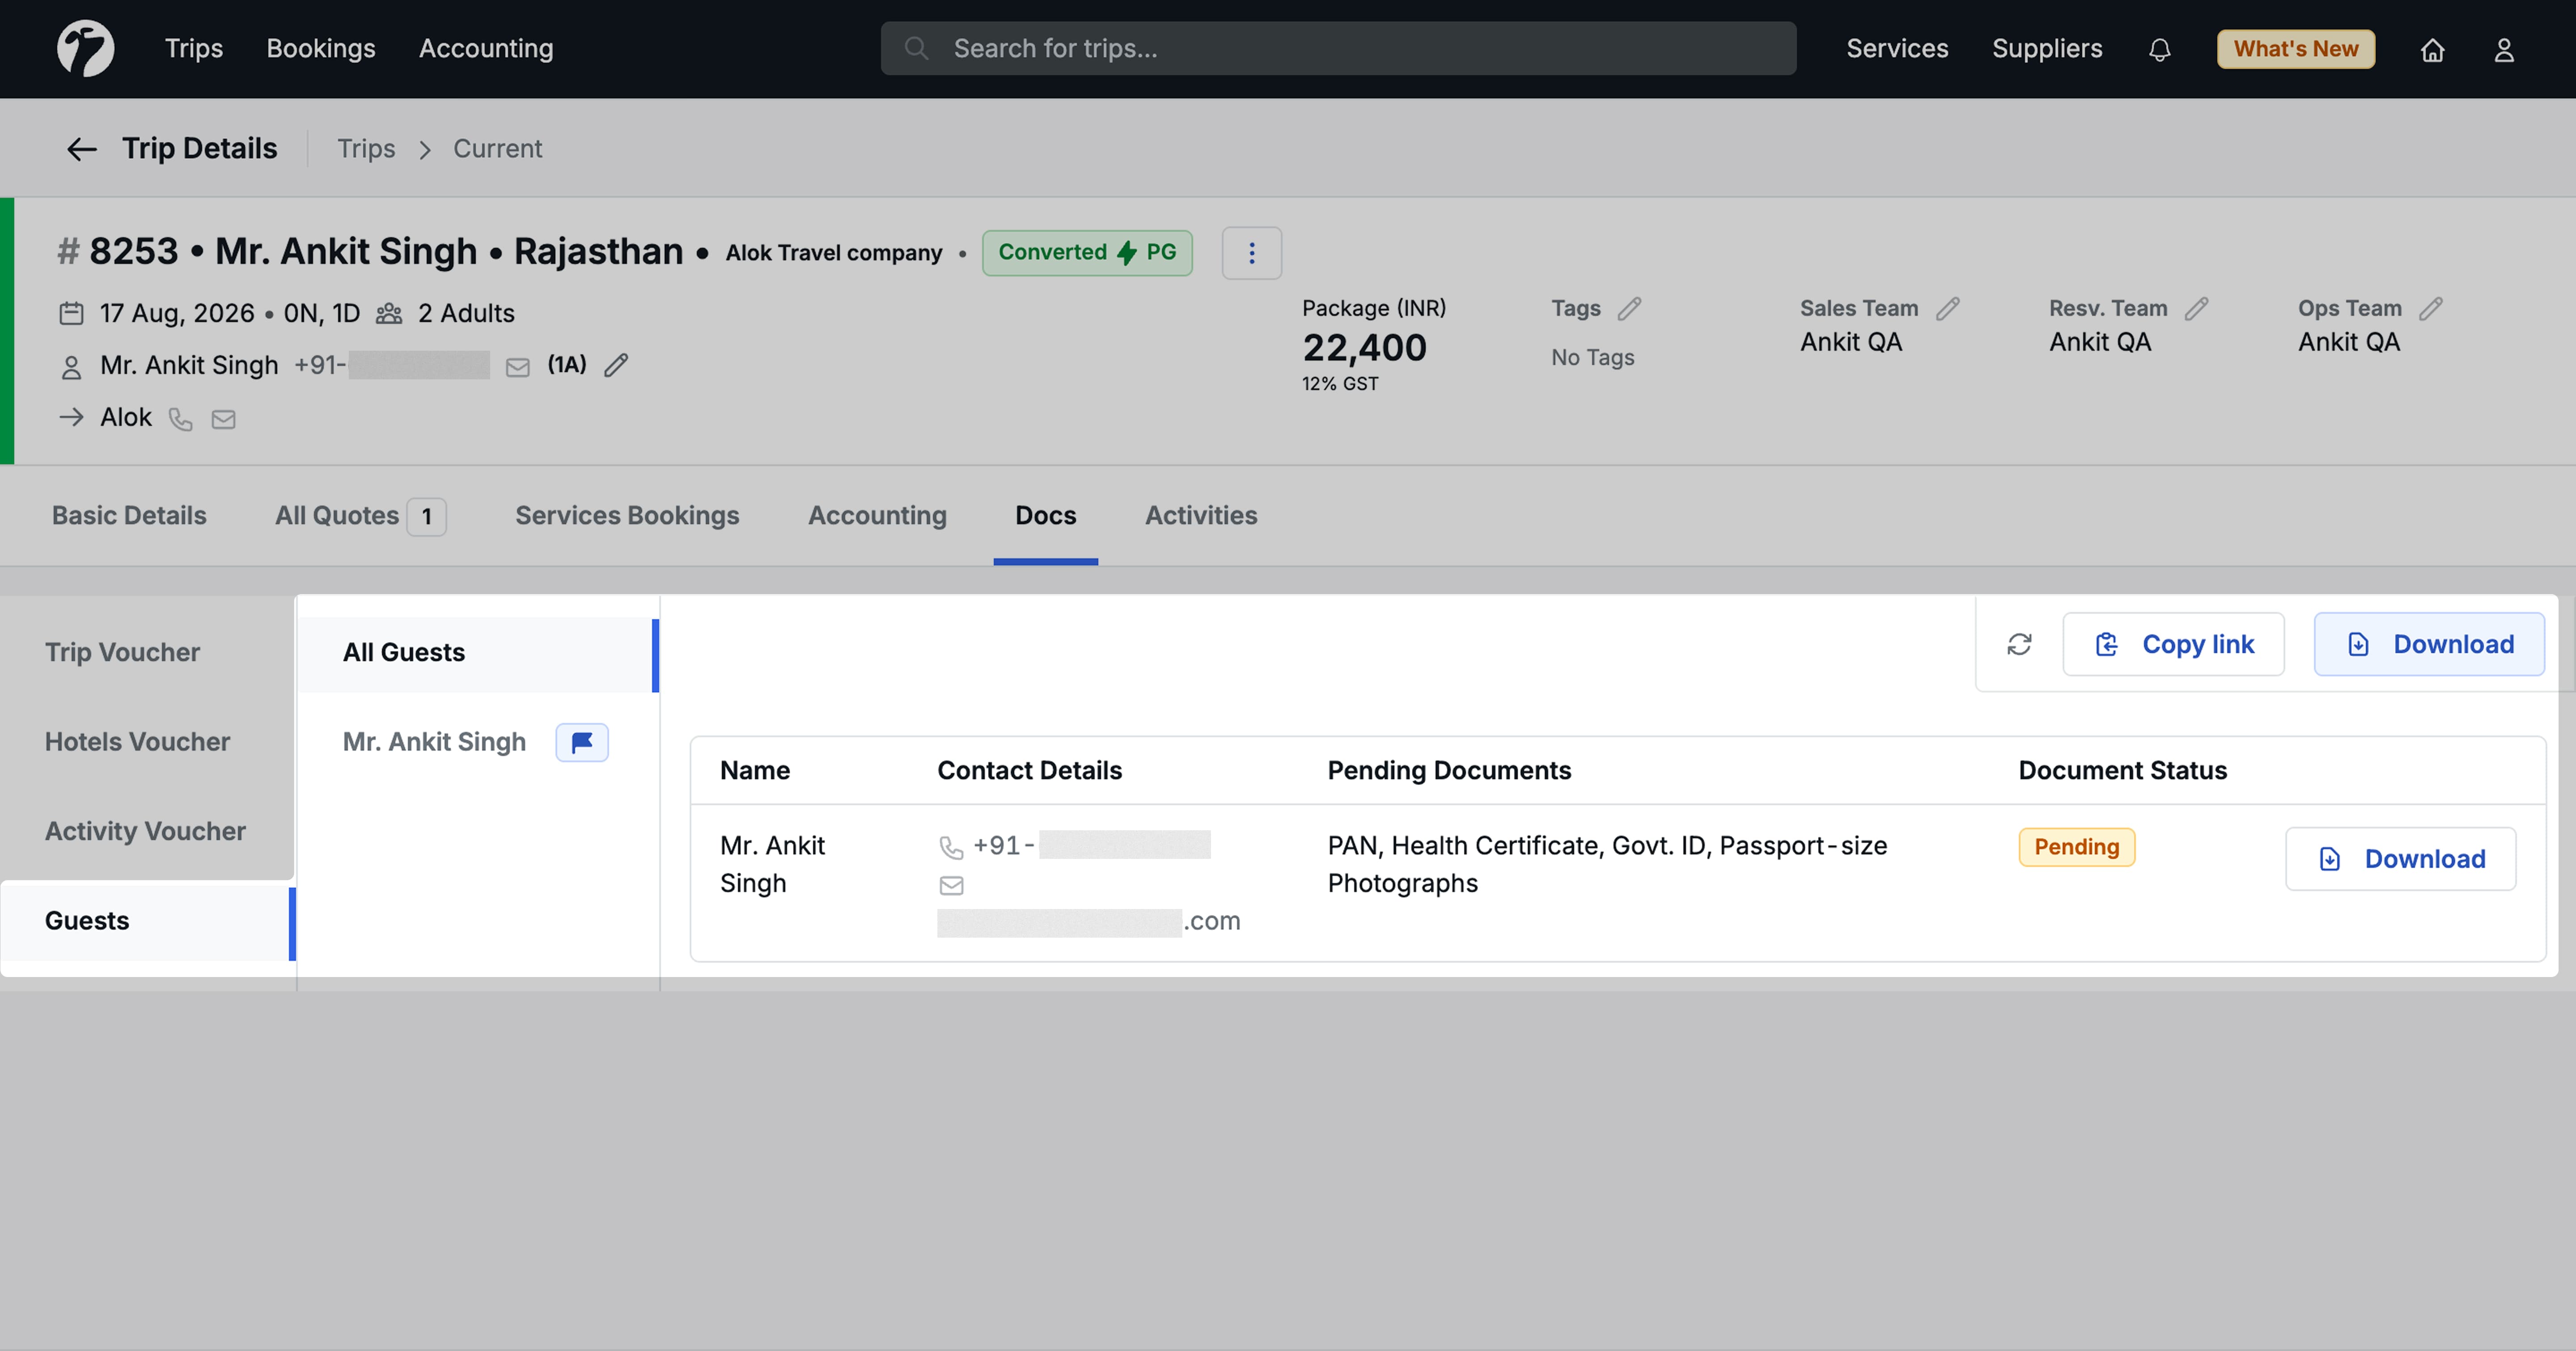Switch to Activities tab
The image size is (2576, 1351).
[1200, 515]
